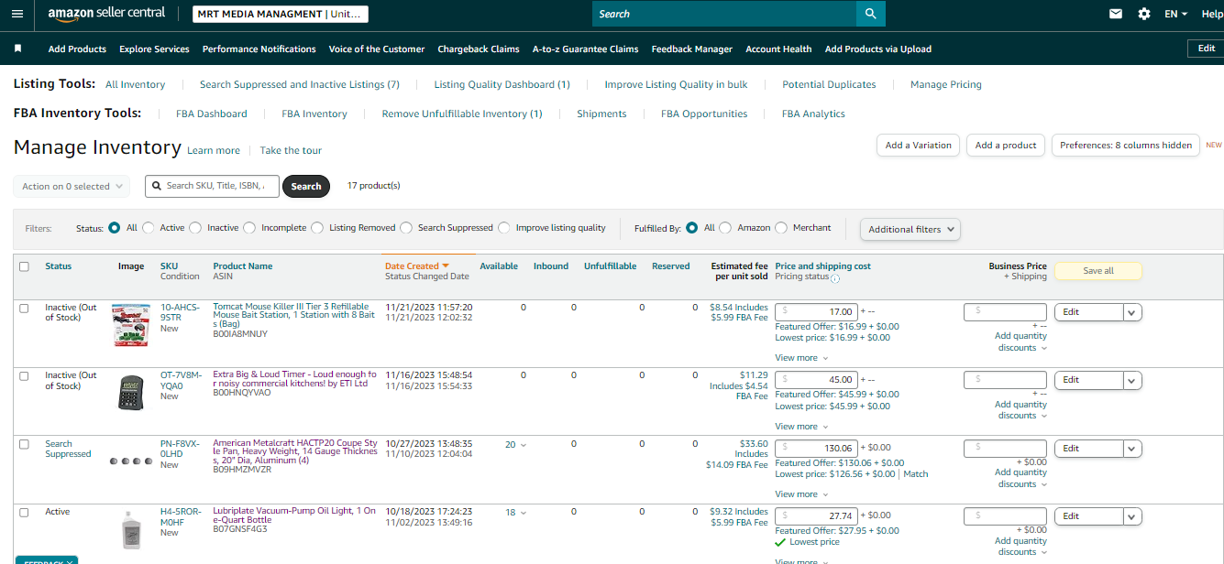Select the Listing Removed status filter
Image resolution: width=1224 pixels, height=564 pixels.
pyautogui.click(x=318, y=228)
